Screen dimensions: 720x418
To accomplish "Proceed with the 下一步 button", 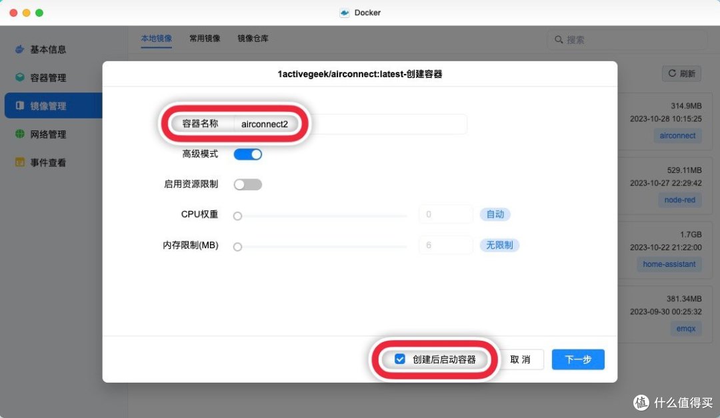I will point(577,359).
